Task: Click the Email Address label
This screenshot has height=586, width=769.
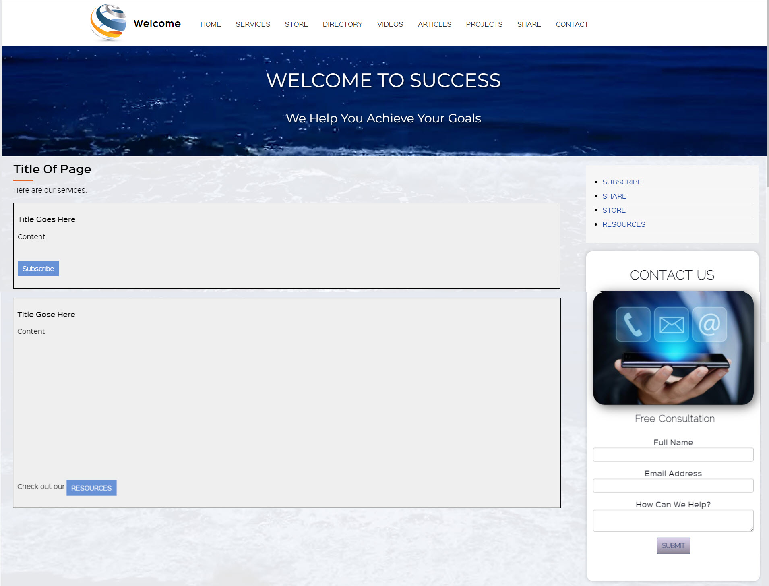Action: click(673, 474)
